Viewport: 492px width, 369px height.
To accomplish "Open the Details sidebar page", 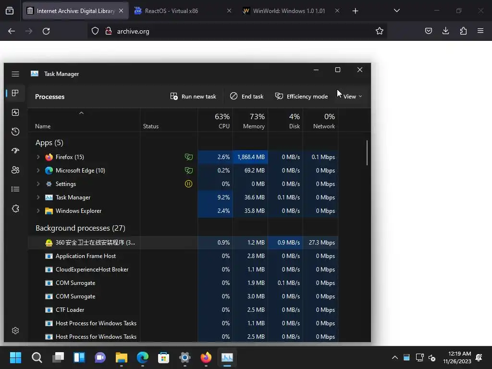I will (15, 189).
